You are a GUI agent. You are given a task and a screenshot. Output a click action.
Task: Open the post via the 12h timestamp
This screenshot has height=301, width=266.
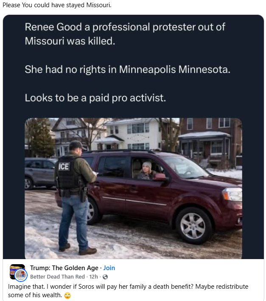click(x=93, y=276)
